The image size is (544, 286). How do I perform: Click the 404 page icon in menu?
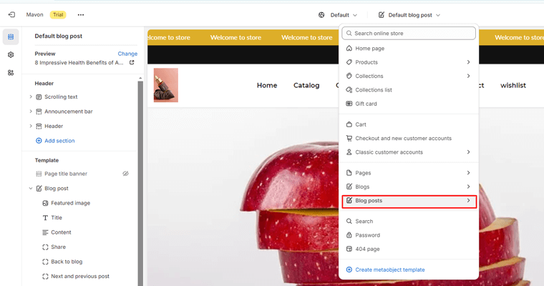349,249
